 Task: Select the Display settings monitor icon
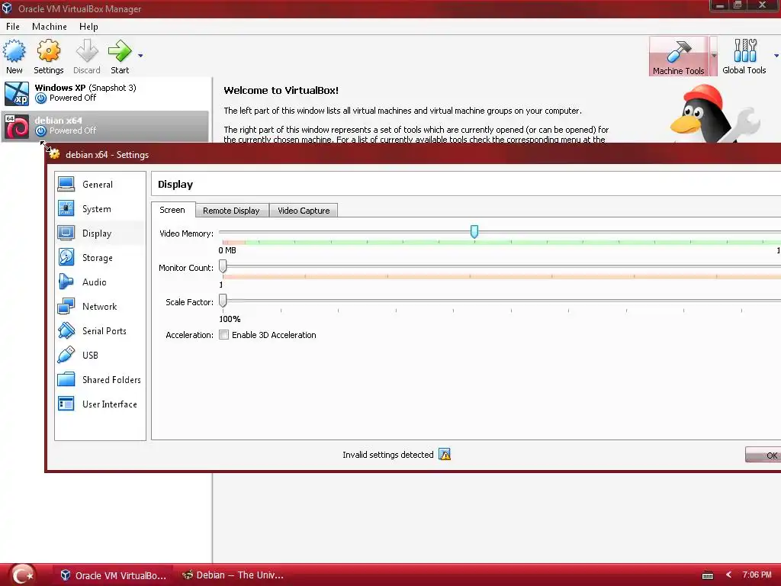click(x=66, y=233)
